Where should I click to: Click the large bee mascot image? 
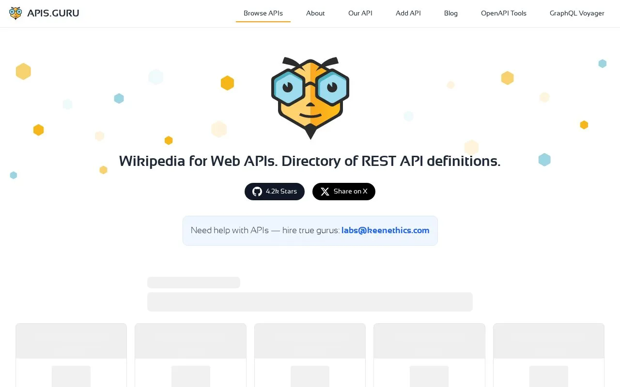310,98
